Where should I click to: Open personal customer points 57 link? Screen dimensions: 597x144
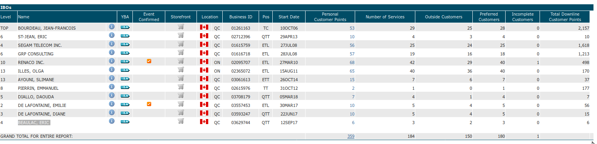point(352,54)
